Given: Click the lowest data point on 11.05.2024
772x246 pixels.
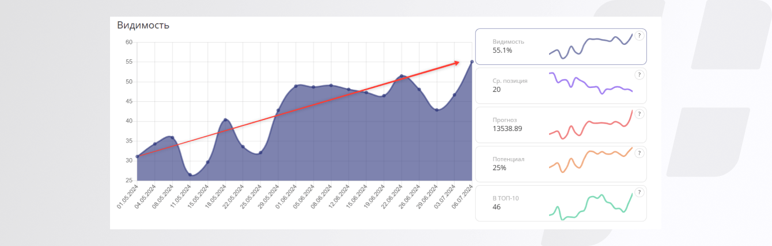Looking at the screenshot, I should (x=190, y=175).
